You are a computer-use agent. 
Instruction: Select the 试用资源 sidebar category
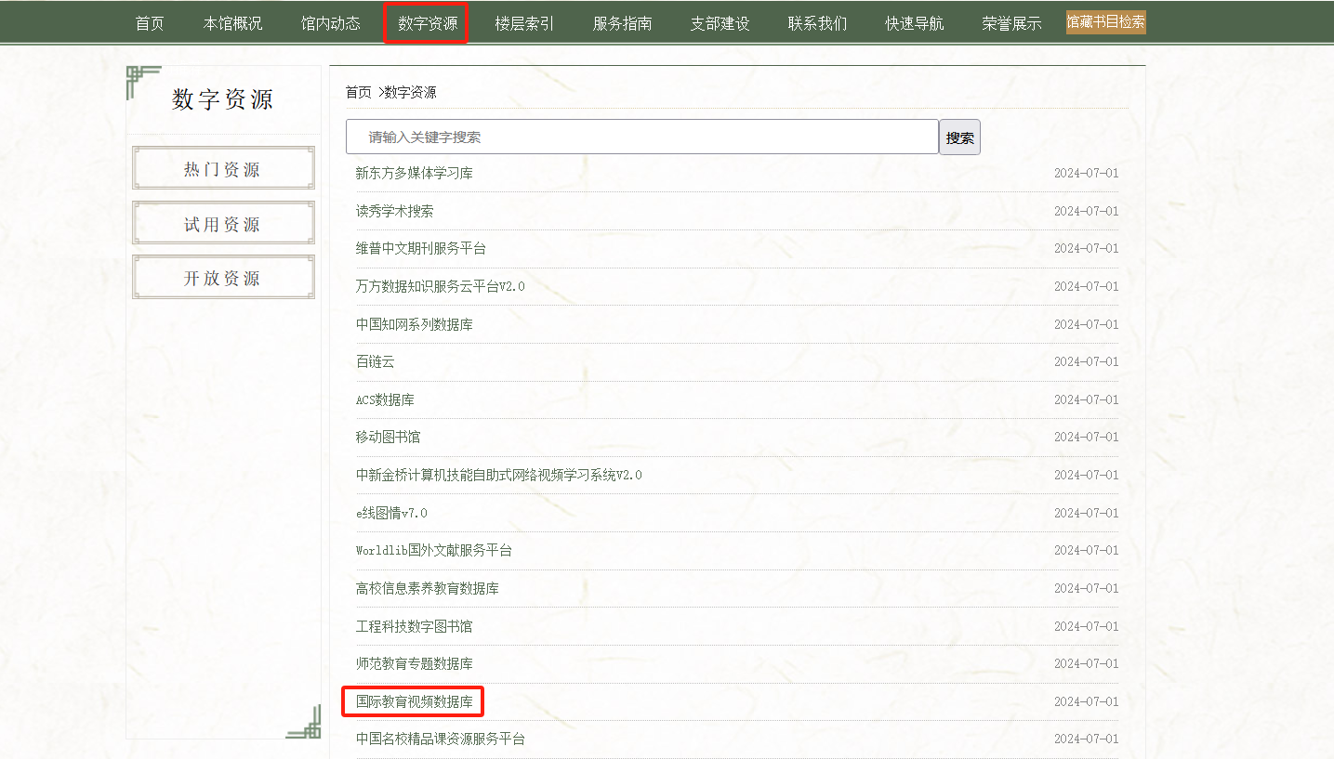(x=223, y=223)
